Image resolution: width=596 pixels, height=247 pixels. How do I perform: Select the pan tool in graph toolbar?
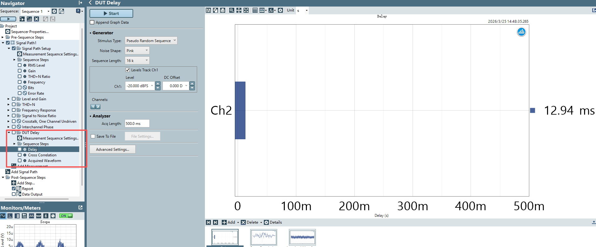(239, 10)
